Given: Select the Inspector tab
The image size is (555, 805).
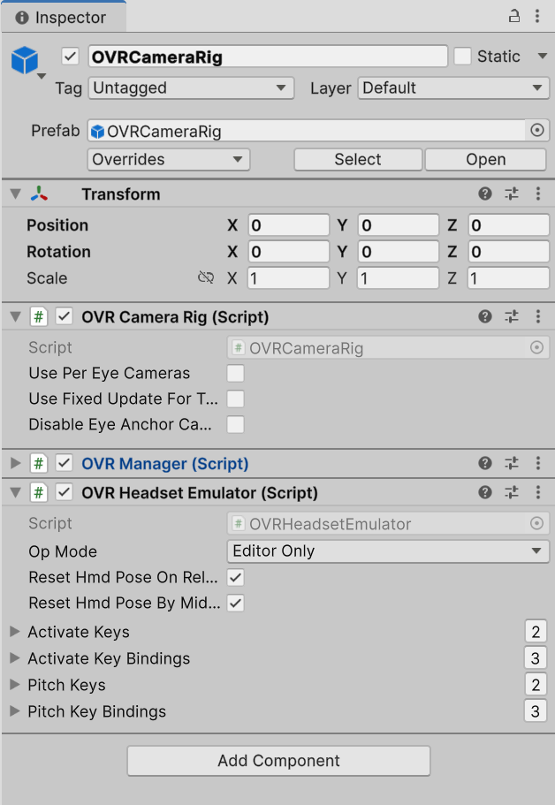Looking at the screenshot, I should (62, 17).
